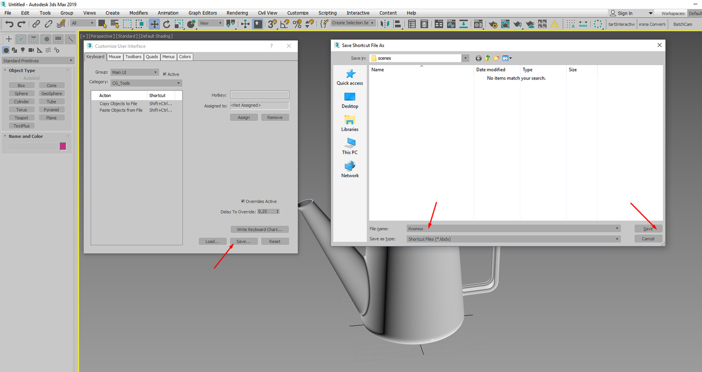702x372 pixels.
Task: Switch to the Toolbars tab
Action: pyautogui.click(x=133, y=57)
